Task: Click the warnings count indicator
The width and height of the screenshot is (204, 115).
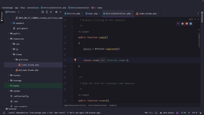Action: pos(191,19)
